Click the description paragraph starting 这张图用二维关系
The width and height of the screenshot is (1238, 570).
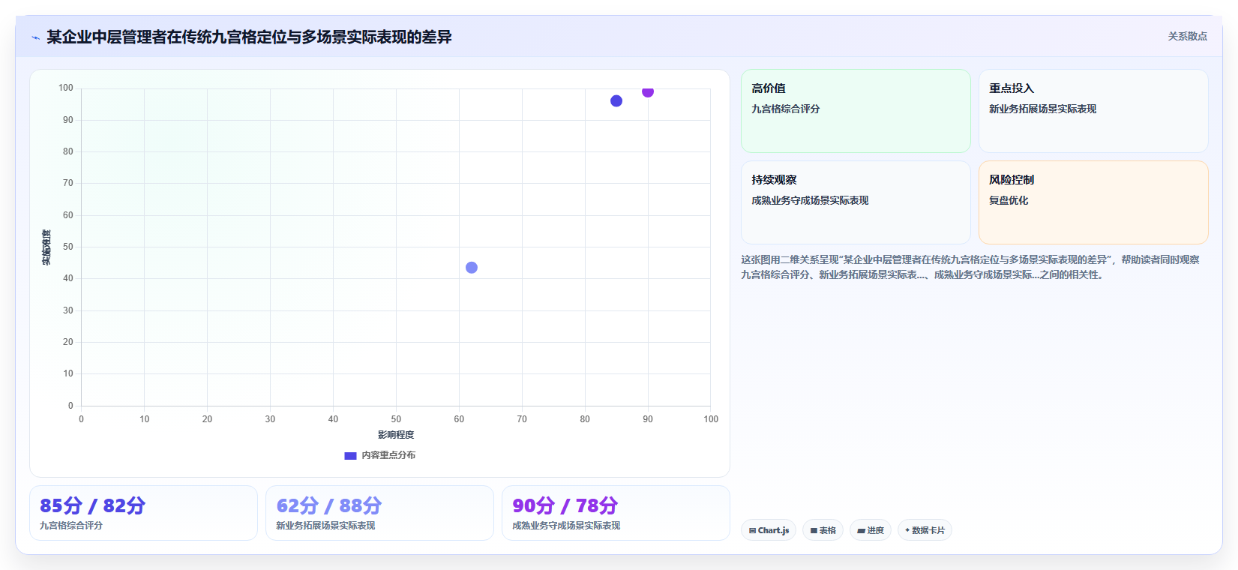coord(970,267)
